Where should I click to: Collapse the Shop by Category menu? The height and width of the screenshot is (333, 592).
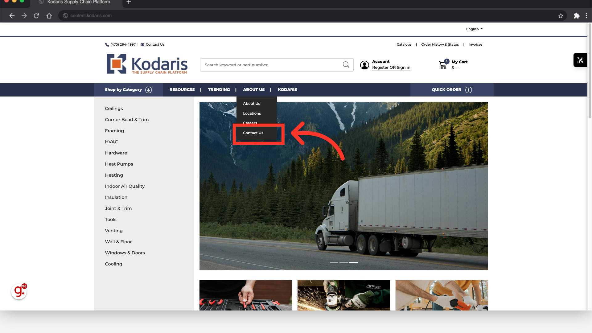(128, 90)
